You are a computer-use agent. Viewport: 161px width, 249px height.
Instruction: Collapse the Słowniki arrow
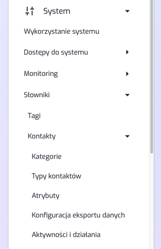[127, 95]
